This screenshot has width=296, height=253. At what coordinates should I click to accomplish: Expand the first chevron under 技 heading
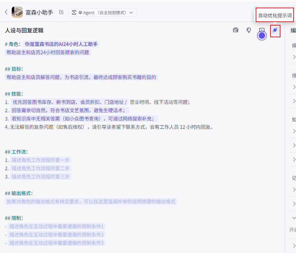point(294,87)
